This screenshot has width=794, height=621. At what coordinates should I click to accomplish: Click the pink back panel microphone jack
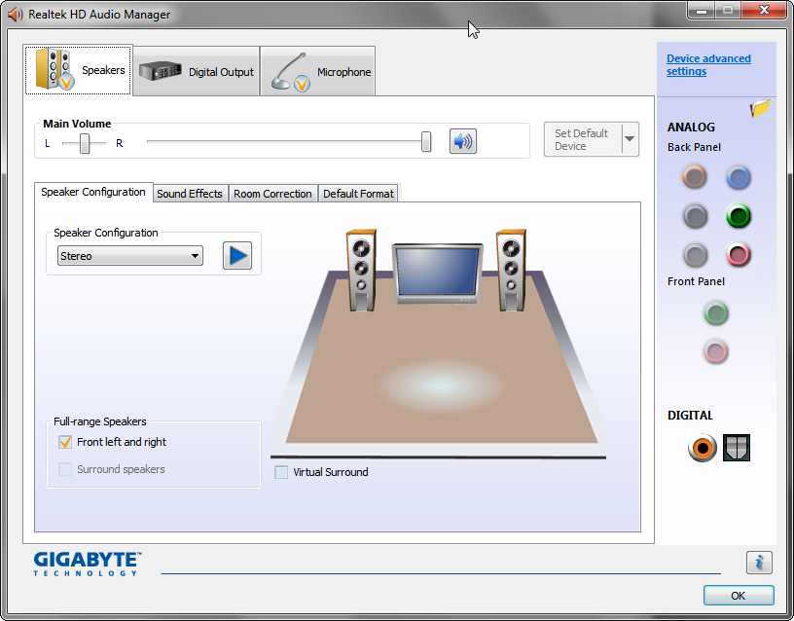[739, 254]
